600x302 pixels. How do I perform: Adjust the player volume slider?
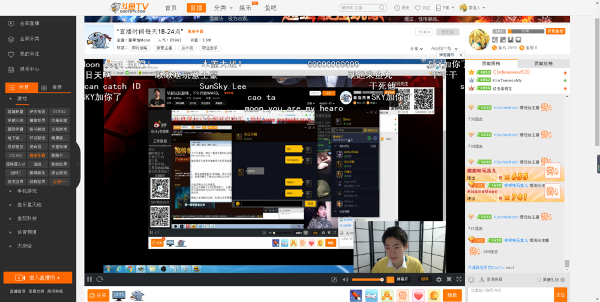tap(367, 279)
